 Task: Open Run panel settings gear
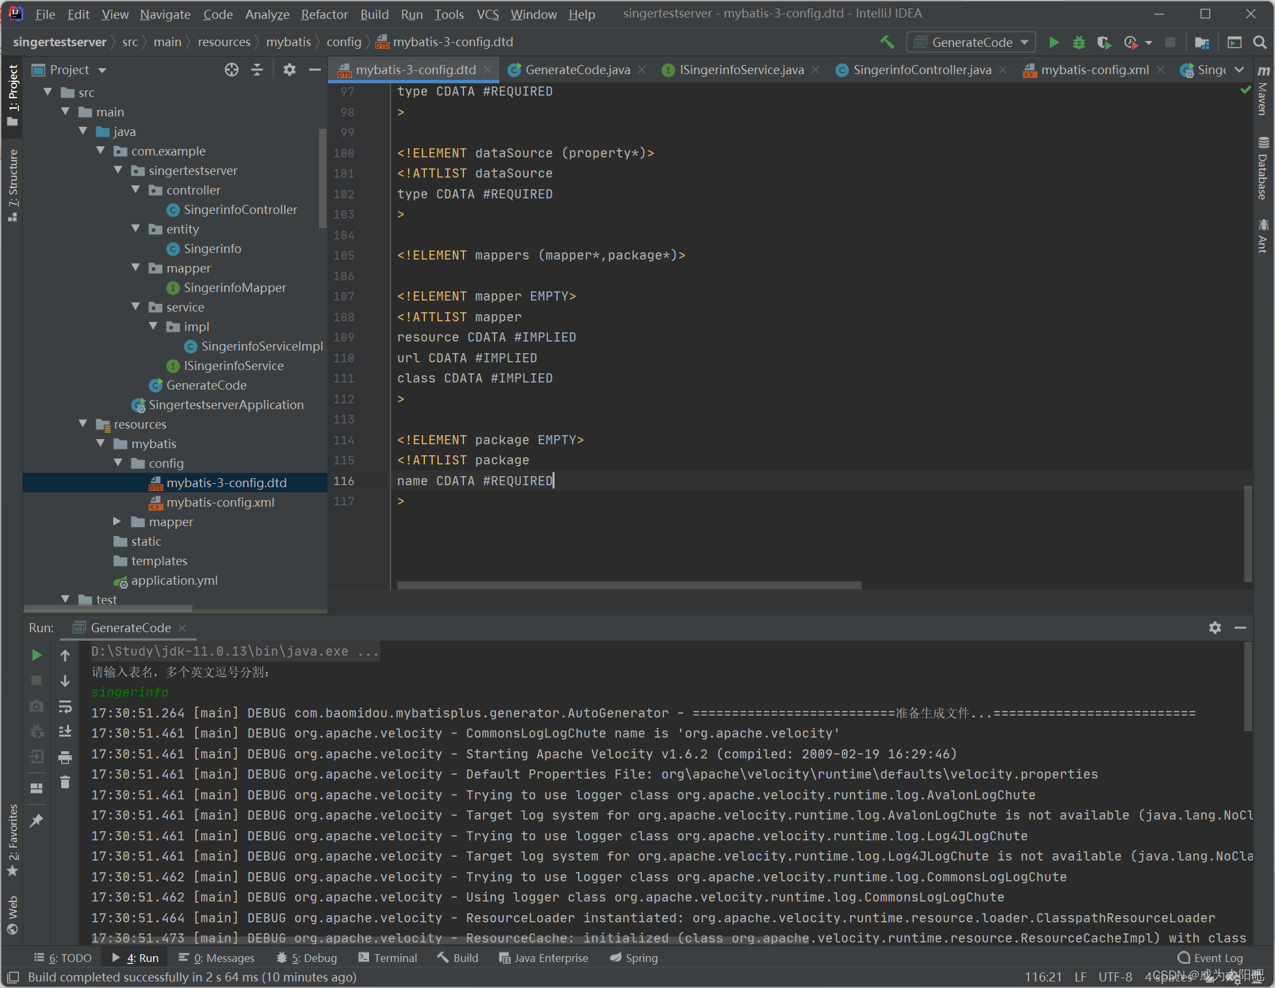[x=1214, y=628]
